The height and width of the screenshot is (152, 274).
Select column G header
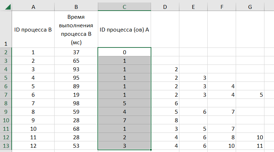pos(250,6)
